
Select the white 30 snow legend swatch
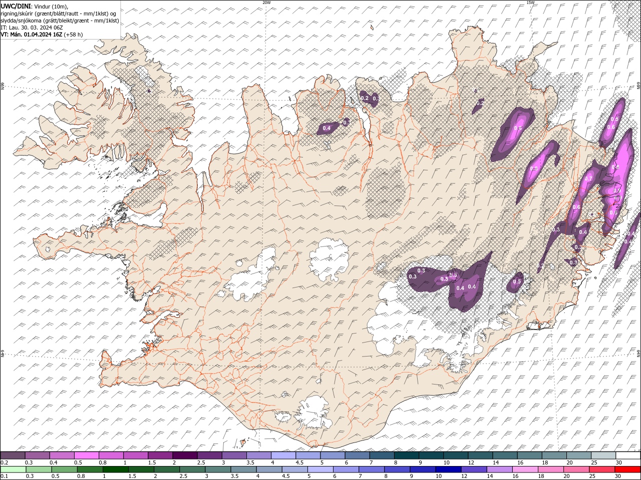coord(627,455)
